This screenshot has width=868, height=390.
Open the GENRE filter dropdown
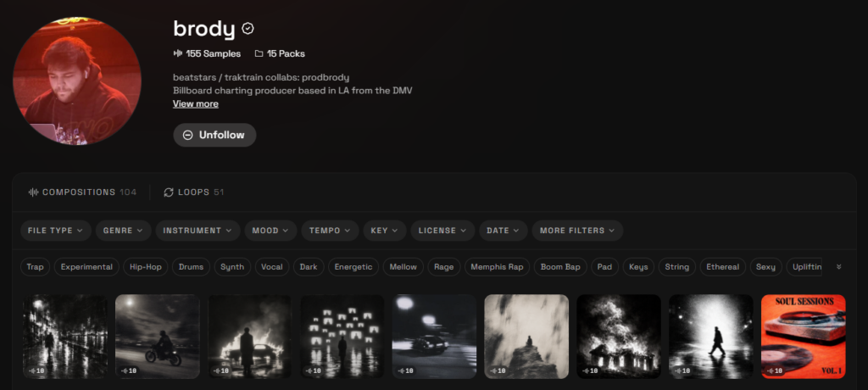pyautogui.click(x=124, y=231)
